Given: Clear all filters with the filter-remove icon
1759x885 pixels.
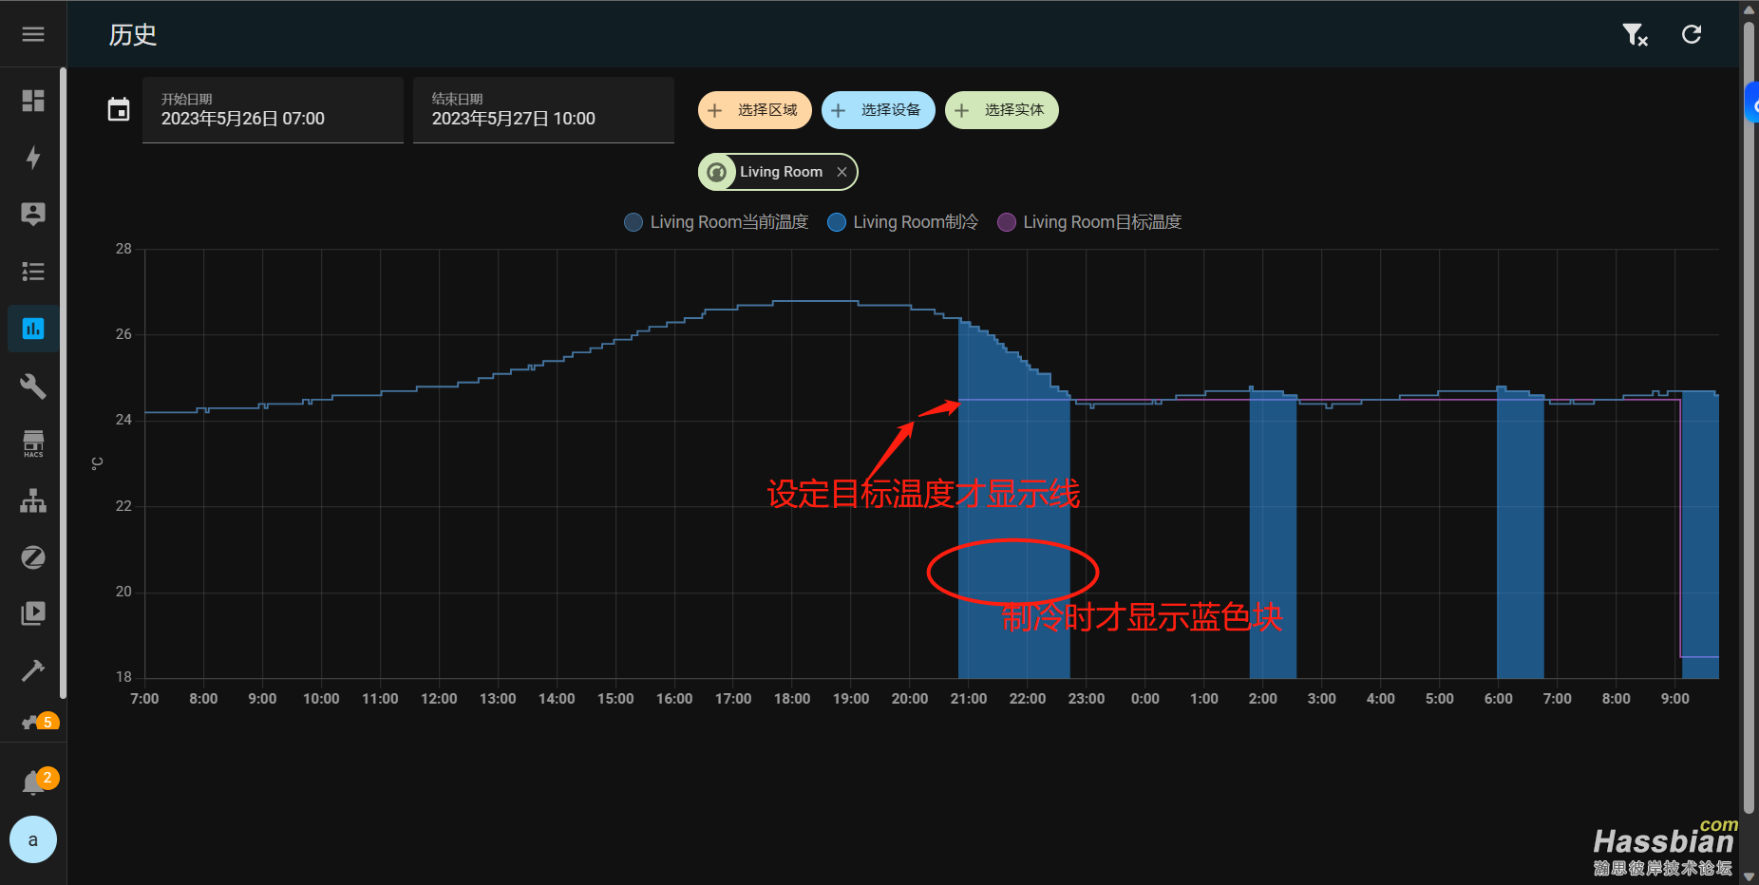Looking at the screenshot, I should (x=1635, y=35).
